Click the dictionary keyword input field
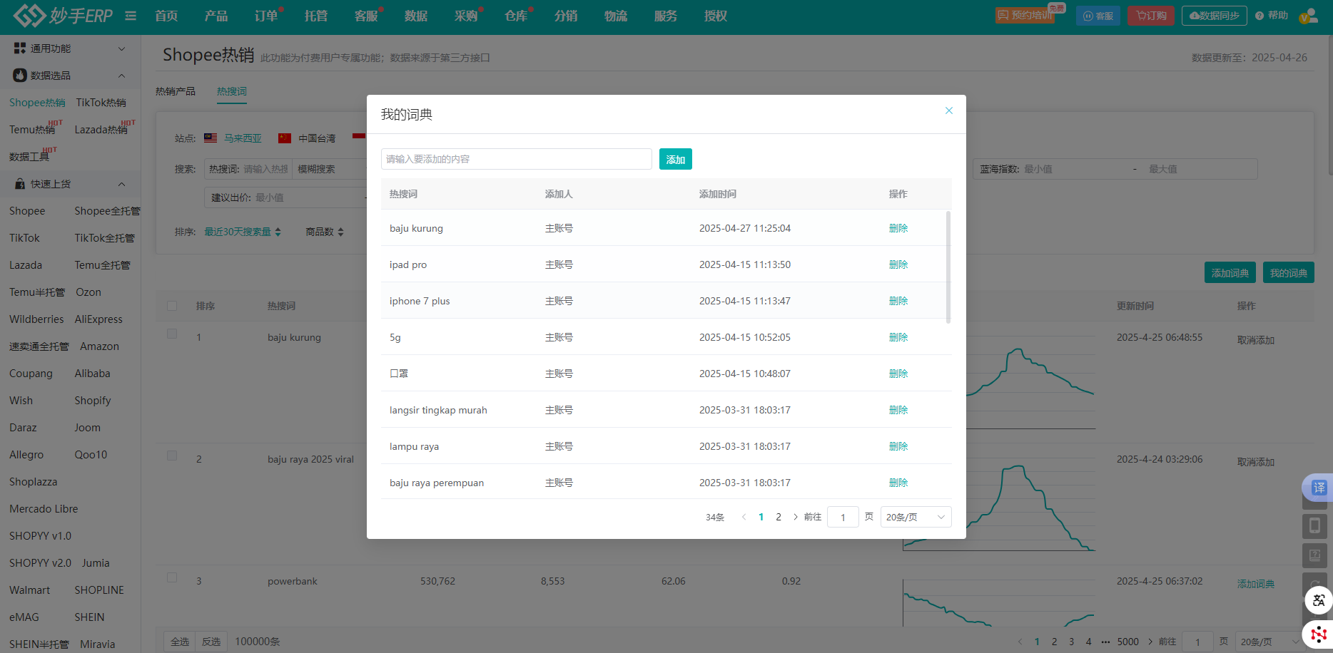 (x=516, y=159)
